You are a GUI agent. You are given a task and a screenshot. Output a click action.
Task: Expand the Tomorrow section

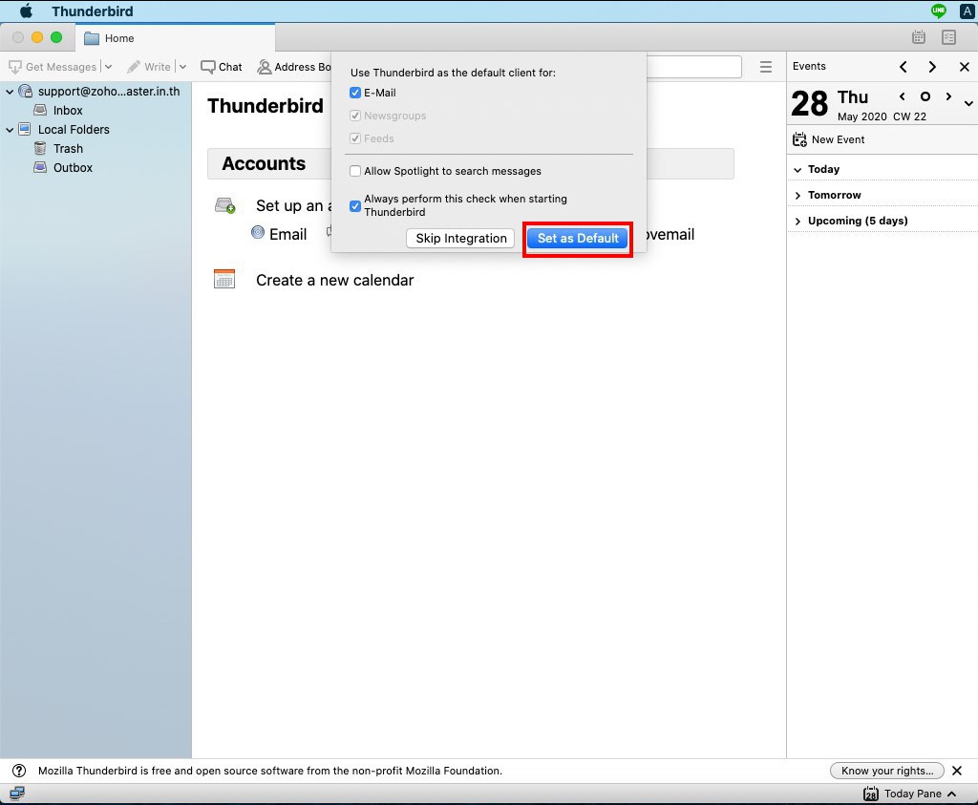(797, 195)
